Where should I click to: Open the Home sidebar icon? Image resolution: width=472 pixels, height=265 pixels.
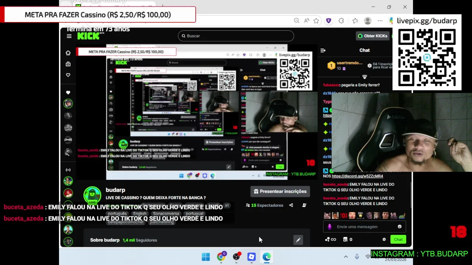(x=68, y=53)
